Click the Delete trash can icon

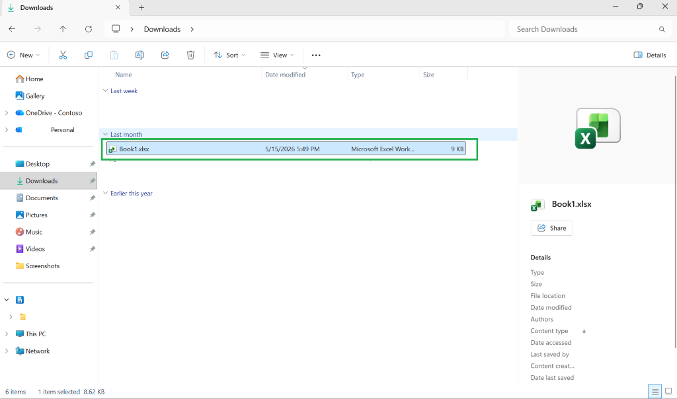(190, 55)
